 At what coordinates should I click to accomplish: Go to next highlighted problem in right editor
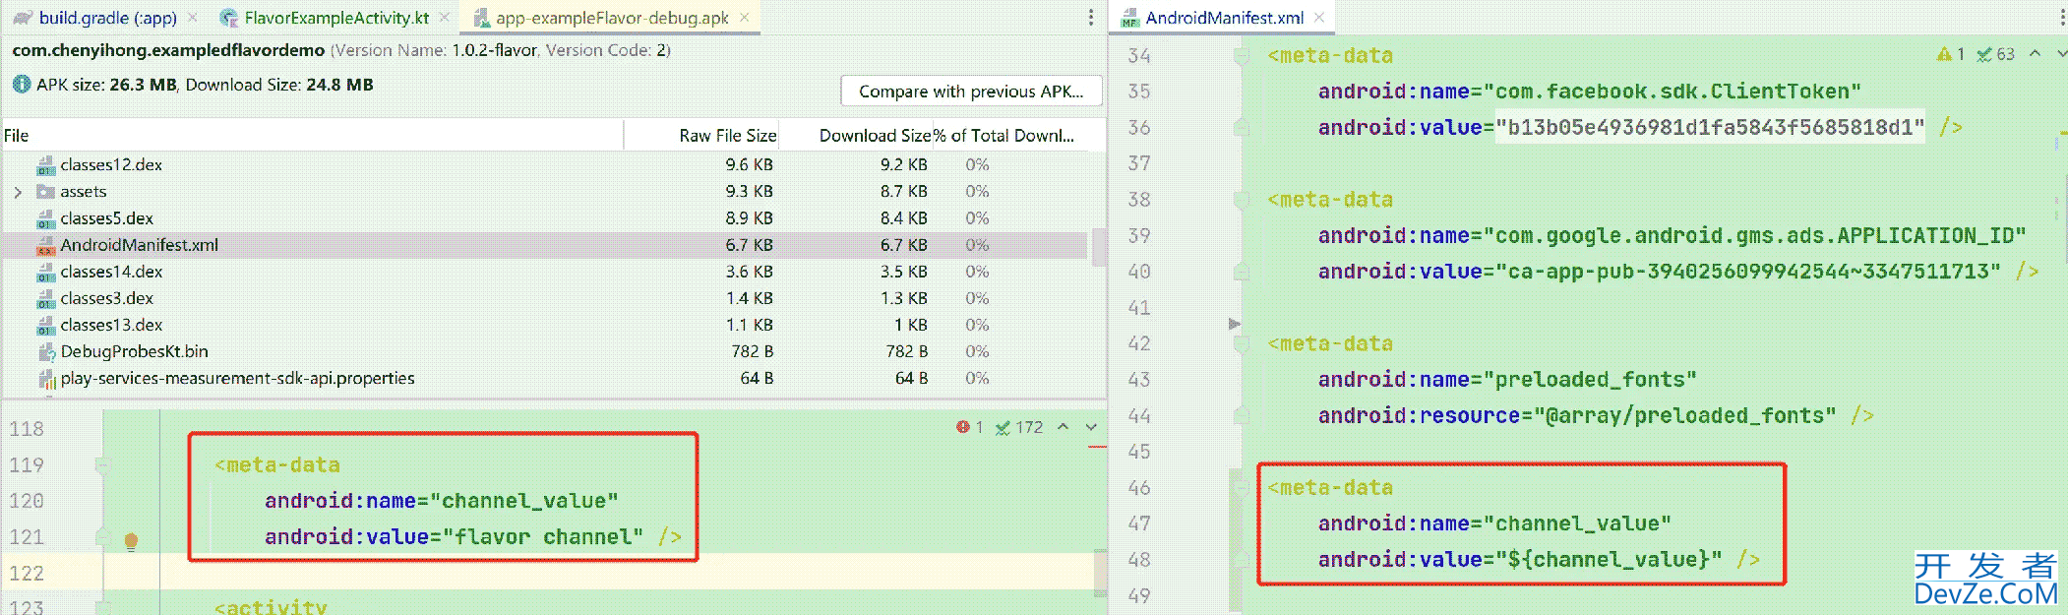2061,54
